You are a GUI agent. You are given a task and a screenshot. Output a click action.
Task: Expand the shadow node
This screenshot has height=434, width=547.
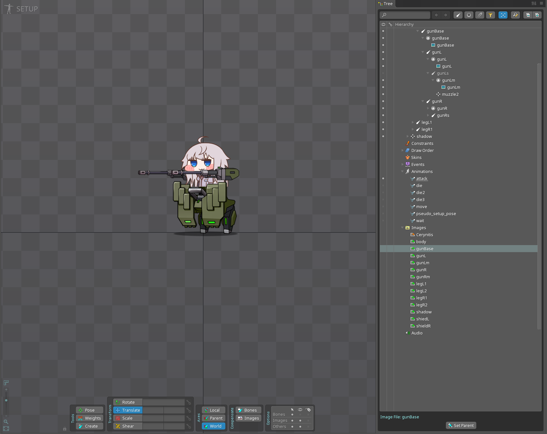(x=408, y=136)
